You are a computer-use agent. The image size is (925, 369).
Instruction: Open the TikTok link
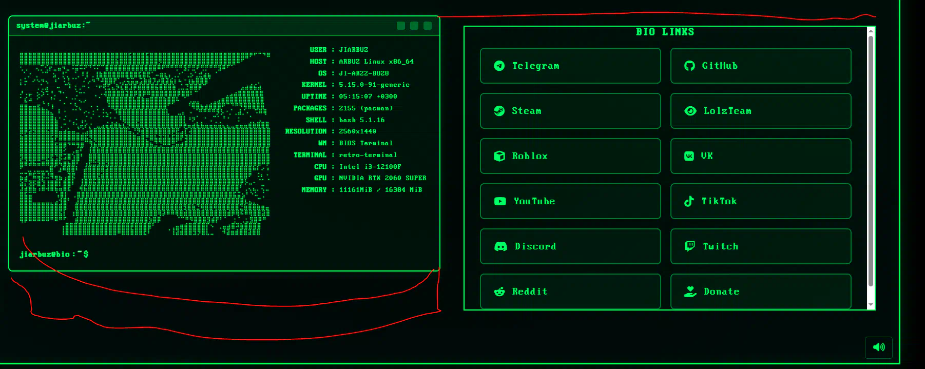point(761,201)
